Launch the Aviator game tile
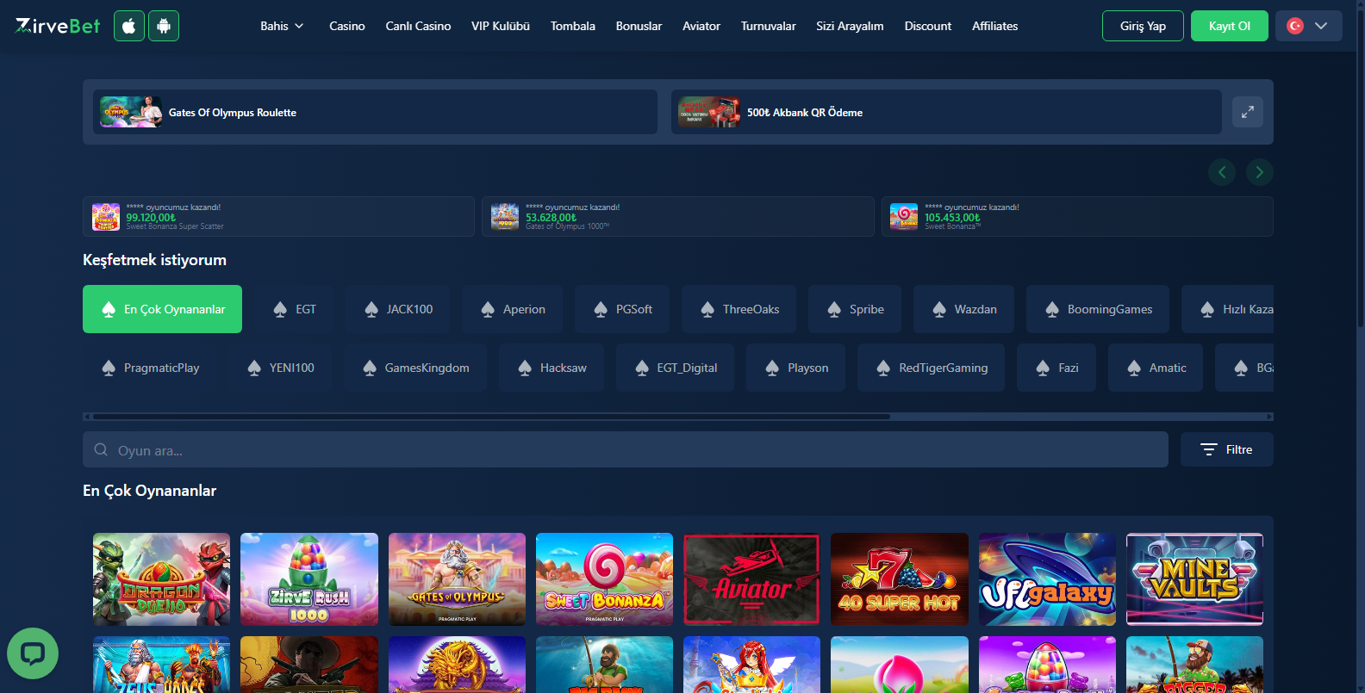Screen dimensions: 1365x693 [751, 579]
